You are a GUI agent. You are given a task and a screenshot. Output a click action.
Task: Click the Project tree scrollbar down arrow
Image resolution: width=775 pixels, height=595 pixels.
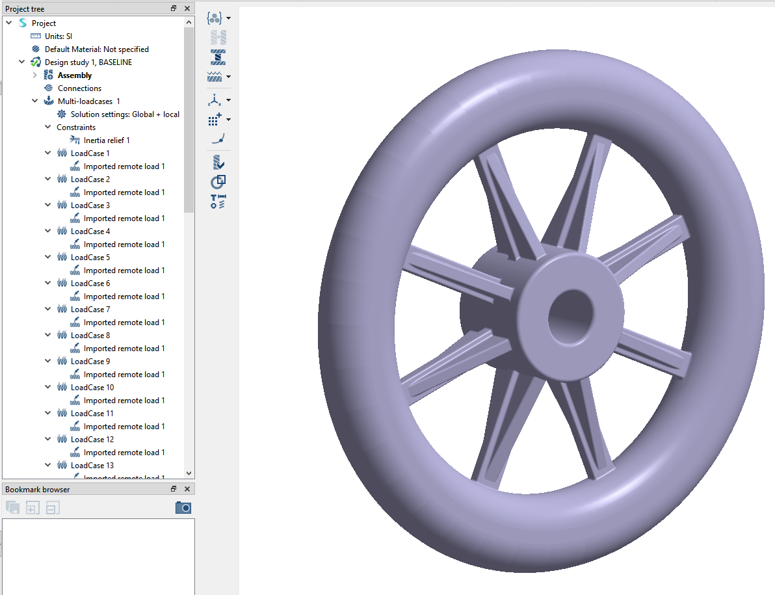[189, 473]
